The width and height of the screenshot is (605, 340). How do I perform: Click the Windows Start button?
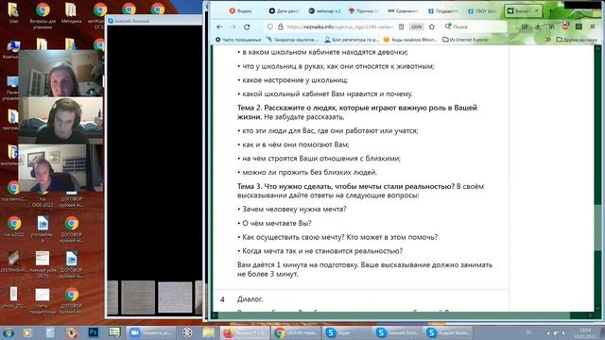tap(9, 332)
